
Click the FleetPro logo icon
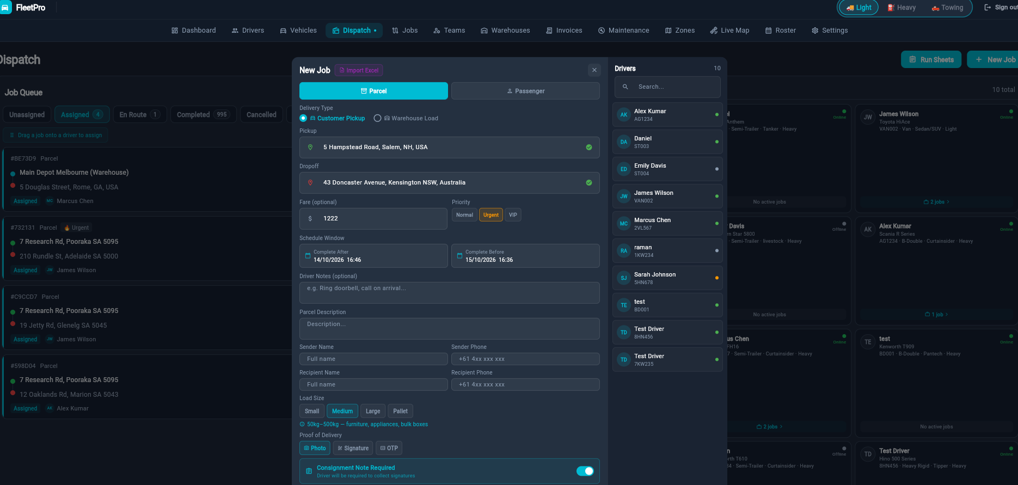[x=5, y=8]
